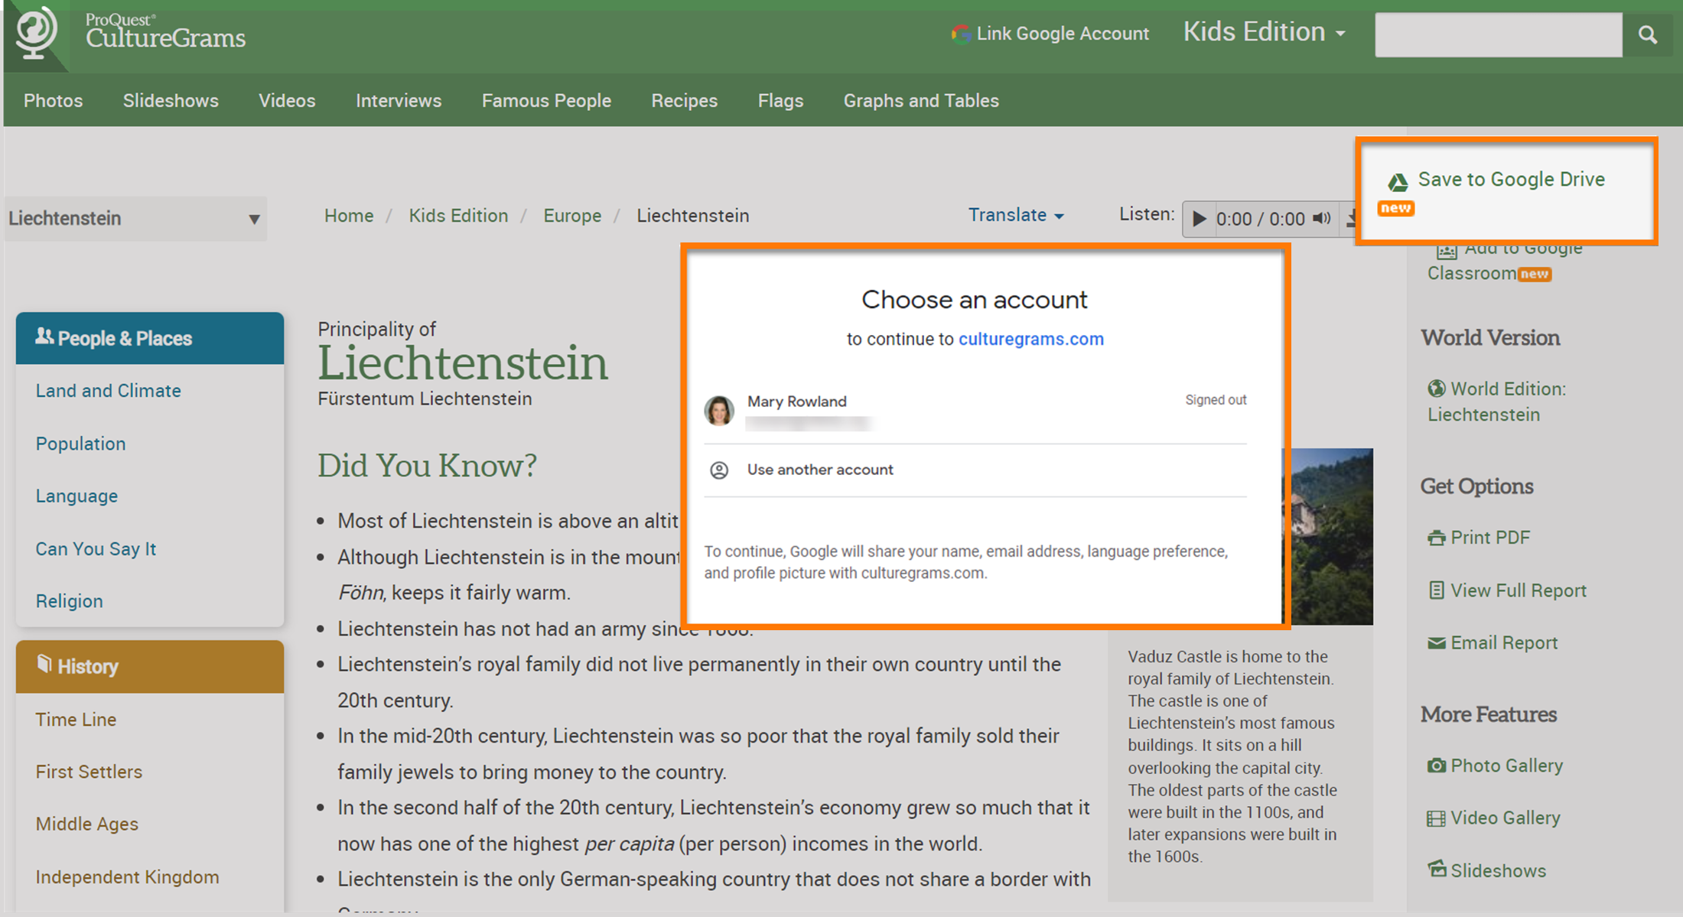Click the Video Gallery film icon
Viewport: 1683px width, 917px height.
(1436, 818)
